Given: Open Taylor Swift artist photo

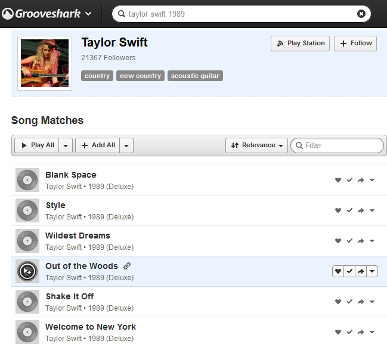Looking at the screenshot, I should pos(45,63).
